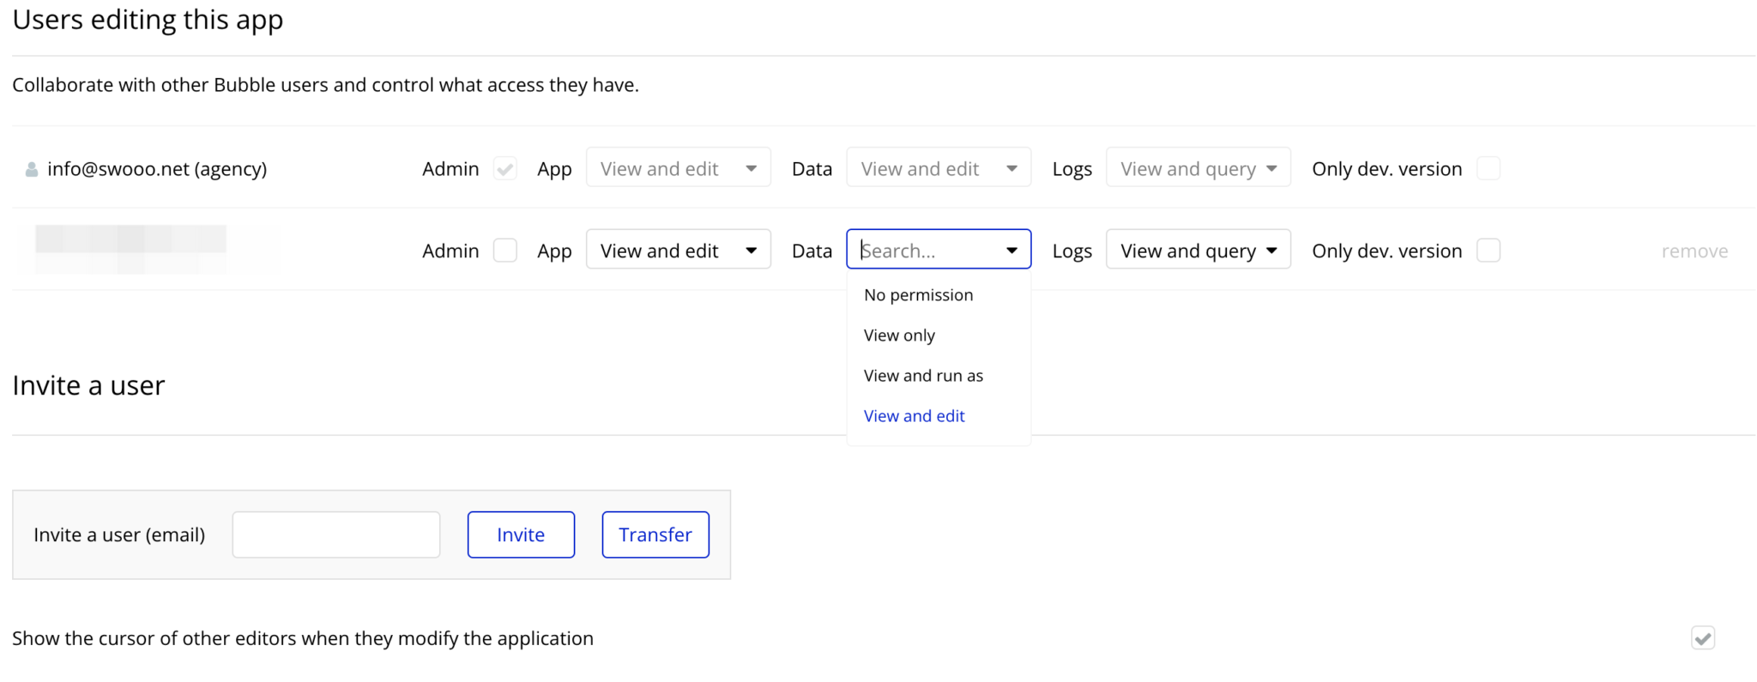Open agency user's Data permission dropdown
The image size is (1757, 682).
[x=939, y=169]
